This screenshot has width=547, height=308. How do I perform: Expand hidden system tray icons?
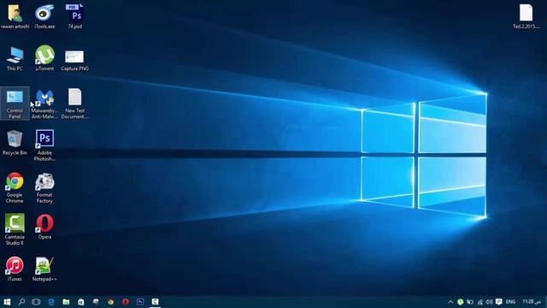pyautogui.click(x=450, y=302)
